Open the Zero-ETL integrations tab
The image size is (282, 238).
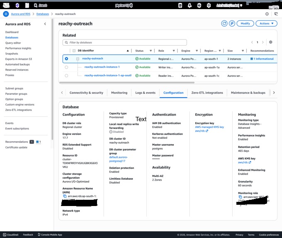pyautogui.click(x=207, y=93)
